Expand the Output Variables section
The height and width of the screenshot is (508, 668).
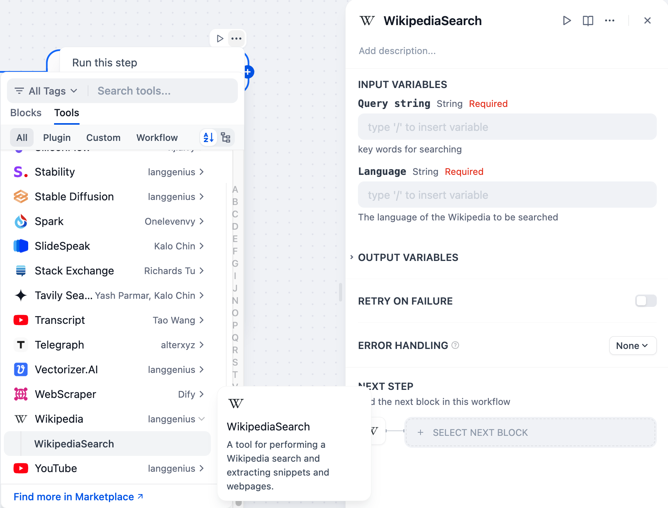click(408, 257)
